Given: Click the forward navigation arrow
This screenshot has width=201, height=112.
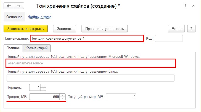Looking at the screenshot, I should click(19, 6).
